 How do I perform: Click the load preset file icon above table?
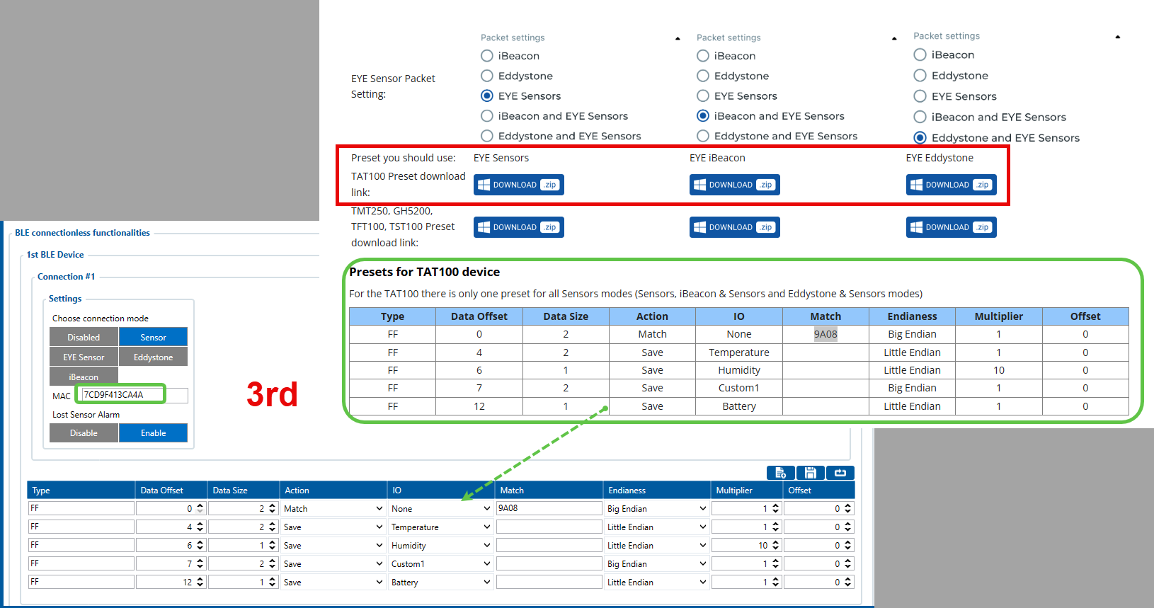pyautogui.click(x=780, y=473)
